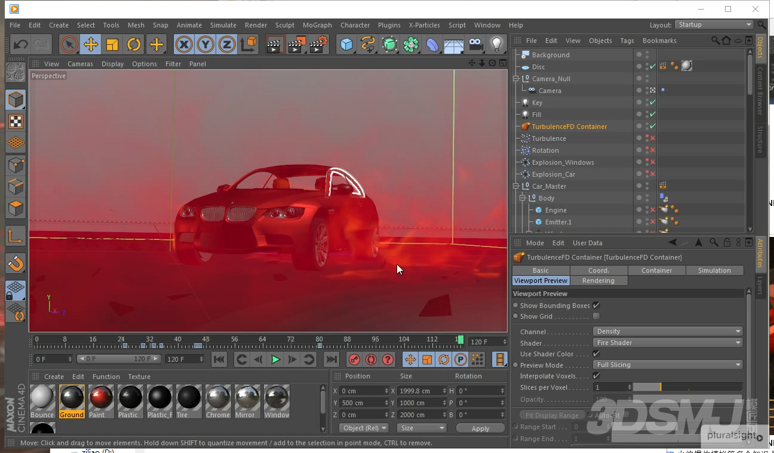Toggle Use Shader Color checkbox

(596, 353)
